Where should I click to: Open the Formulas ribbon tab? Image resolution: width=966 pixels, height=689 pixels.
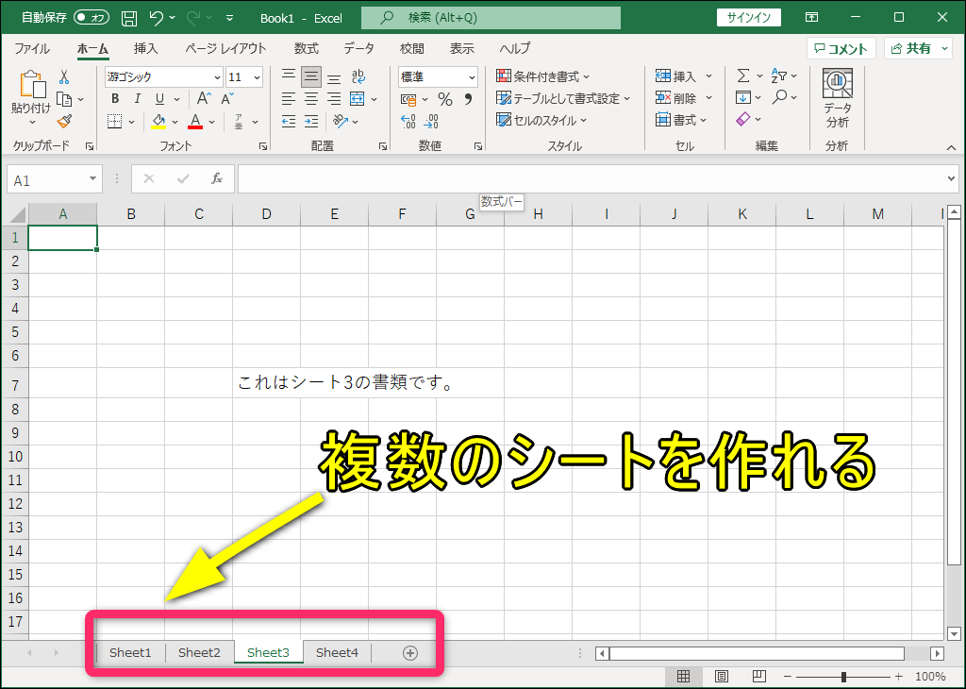coord(307,49)
